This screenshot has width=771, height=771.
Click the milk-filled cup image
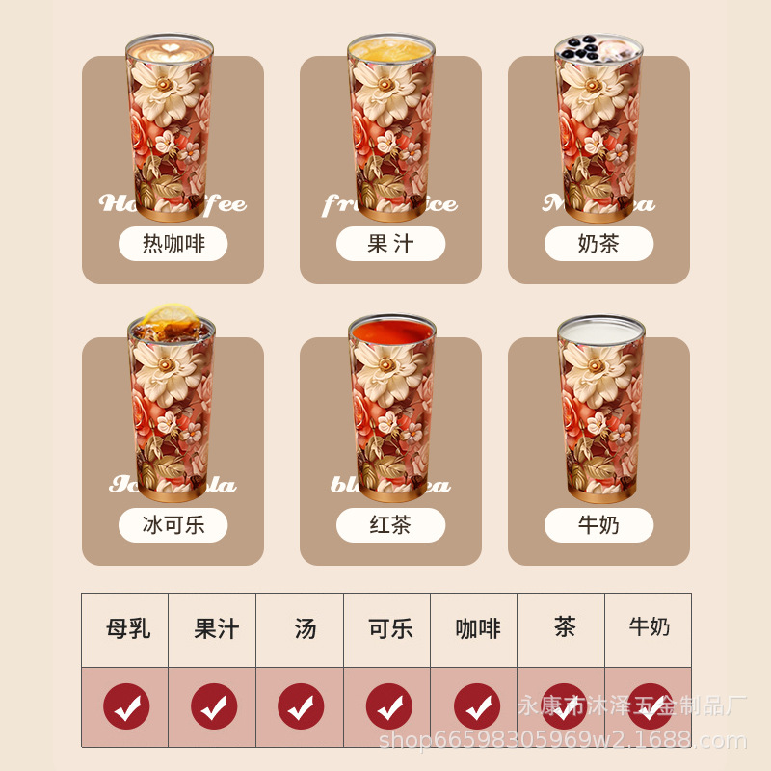click(x=600, y=408)
